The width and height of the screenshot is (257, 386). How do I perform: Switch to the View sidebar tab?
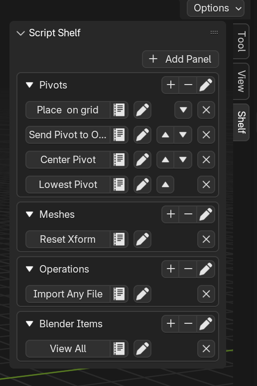241,81
